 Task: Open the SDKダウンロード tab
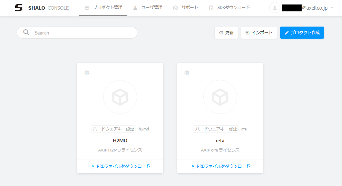tap(229, 8)
